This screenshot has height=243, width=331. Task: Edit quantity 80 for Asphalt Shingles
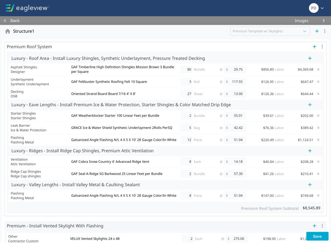(x=187, y=69)
